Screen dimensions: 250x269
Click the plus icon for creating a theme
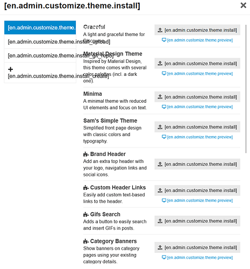point(10,69)
